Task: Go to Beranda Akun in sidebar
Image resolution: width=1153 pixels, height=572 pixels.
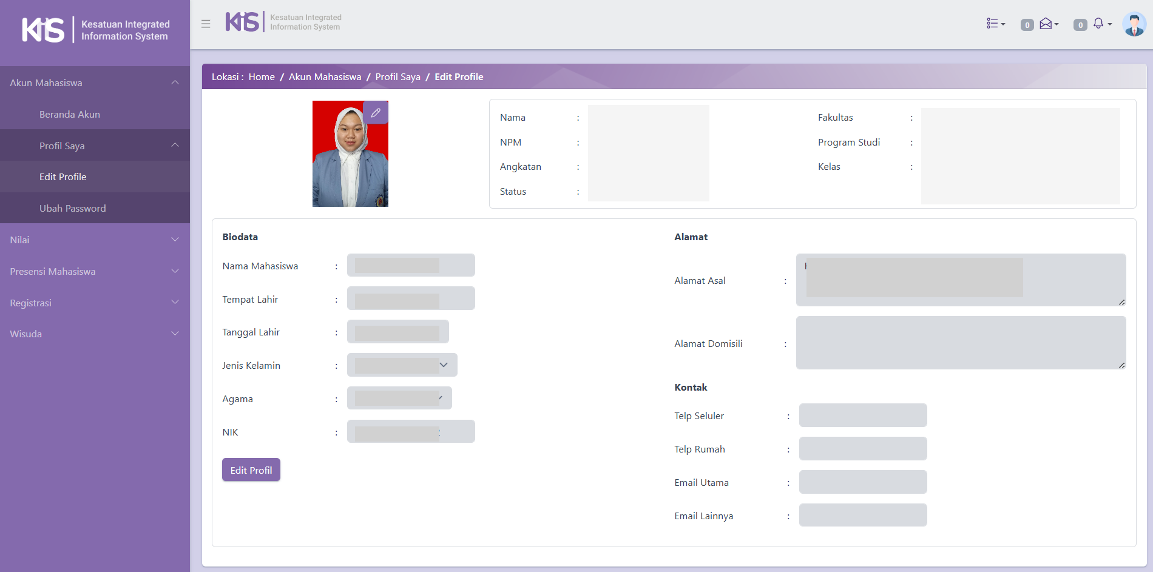Action: click(69, 114)
